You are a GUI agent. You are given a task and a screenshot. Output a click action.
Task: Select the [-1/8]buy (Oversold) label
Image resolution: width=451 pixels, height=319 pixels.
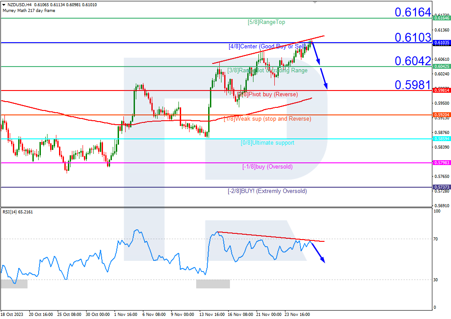(266, 166)
